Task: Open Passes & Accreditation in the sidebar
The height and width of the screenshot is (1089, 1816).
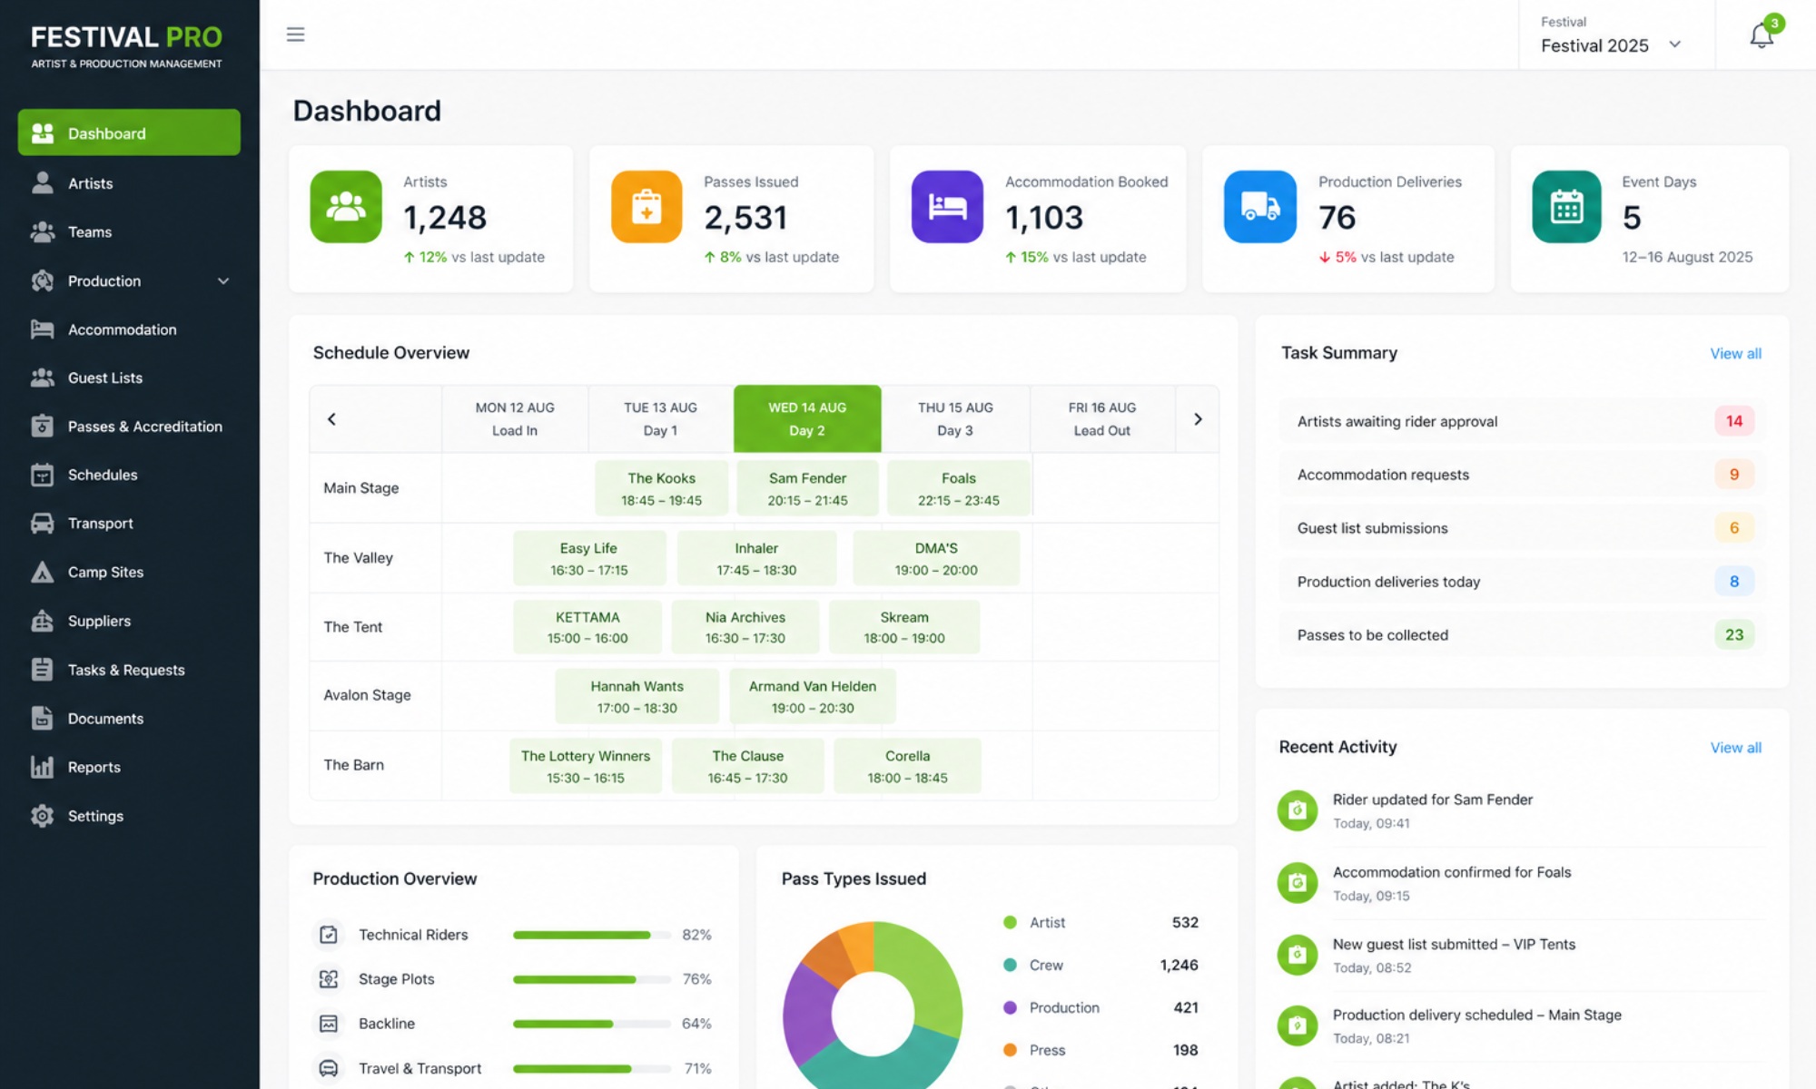Action: (x=144, y=427)
